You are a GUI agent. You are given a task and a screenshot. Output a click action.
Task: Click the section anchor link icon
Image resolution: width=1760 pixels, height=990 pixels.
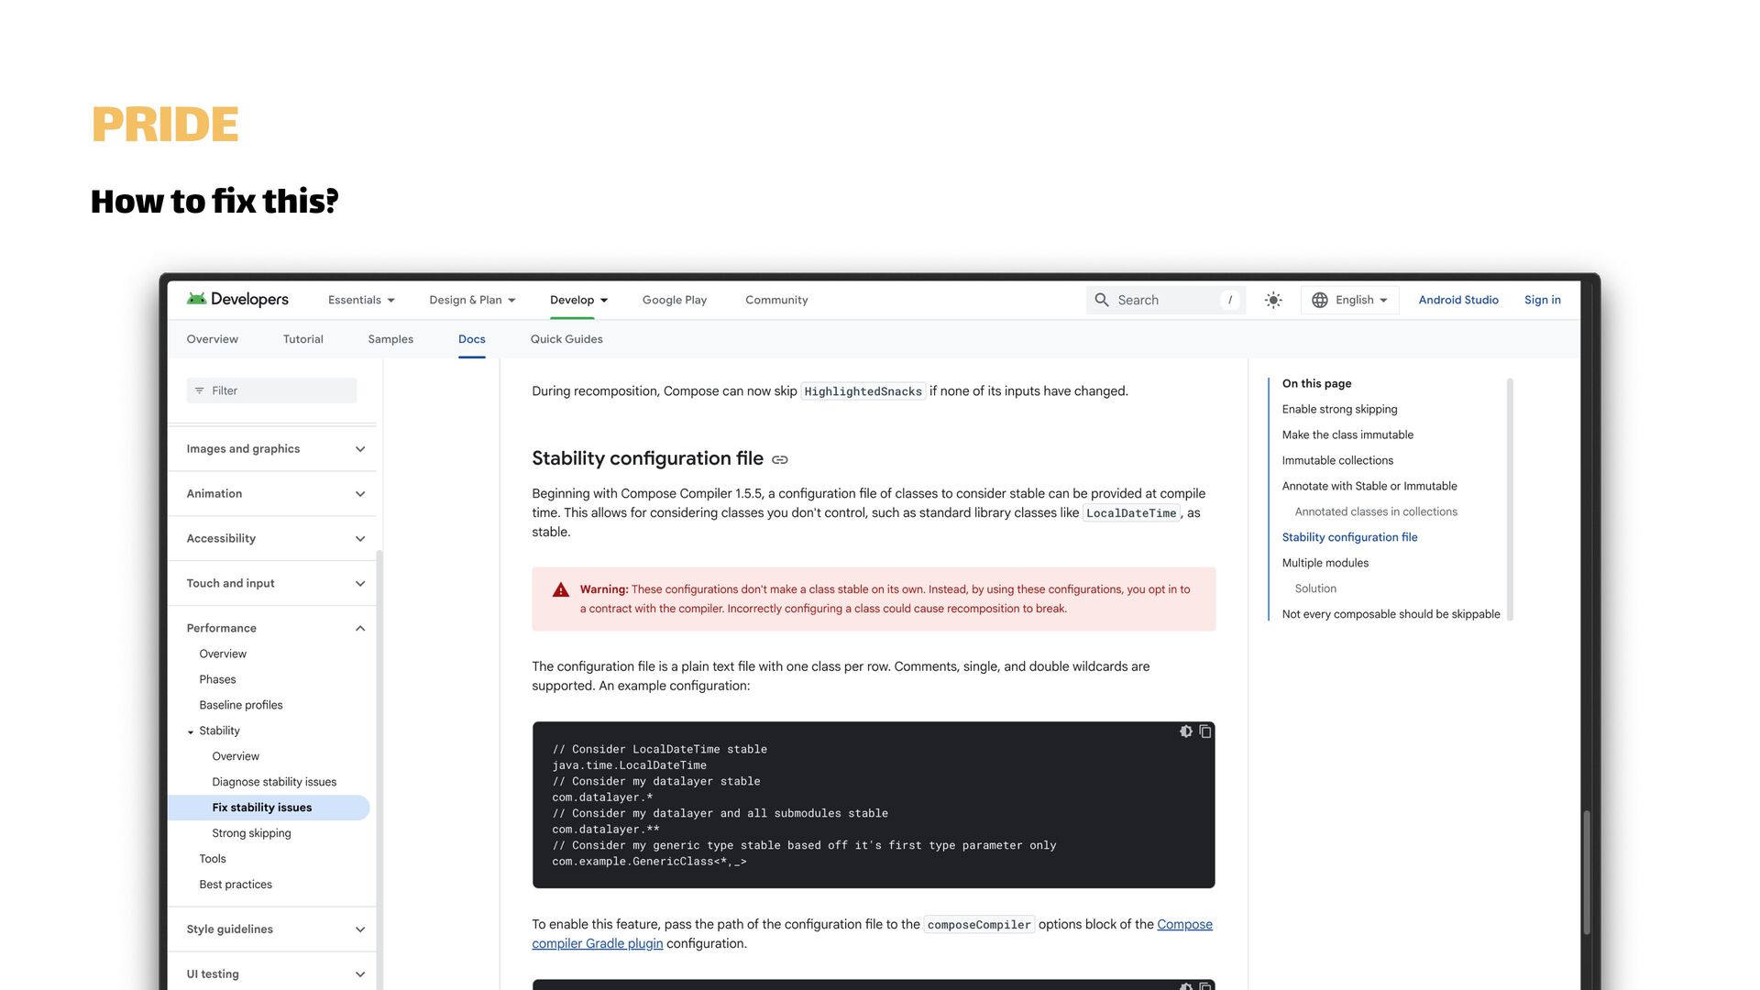pyautogui.click(x=780, y=459)
